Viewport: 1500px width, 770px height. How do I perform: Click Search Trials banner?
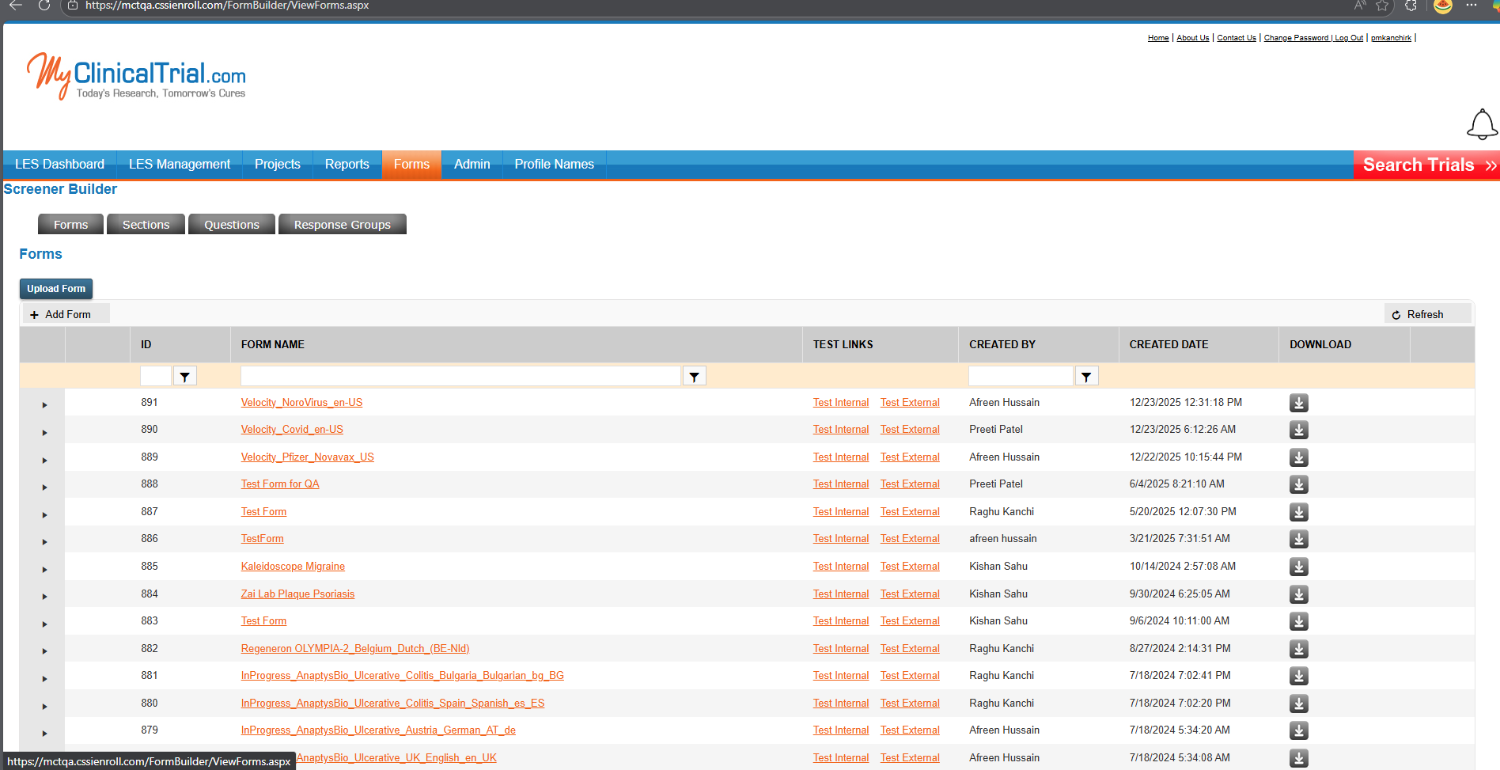pyautogui.click(x=1426, y=165)
